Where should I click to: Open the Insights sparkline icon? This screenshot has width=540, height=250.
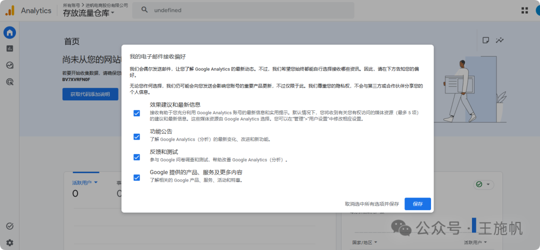coord(499,40)
